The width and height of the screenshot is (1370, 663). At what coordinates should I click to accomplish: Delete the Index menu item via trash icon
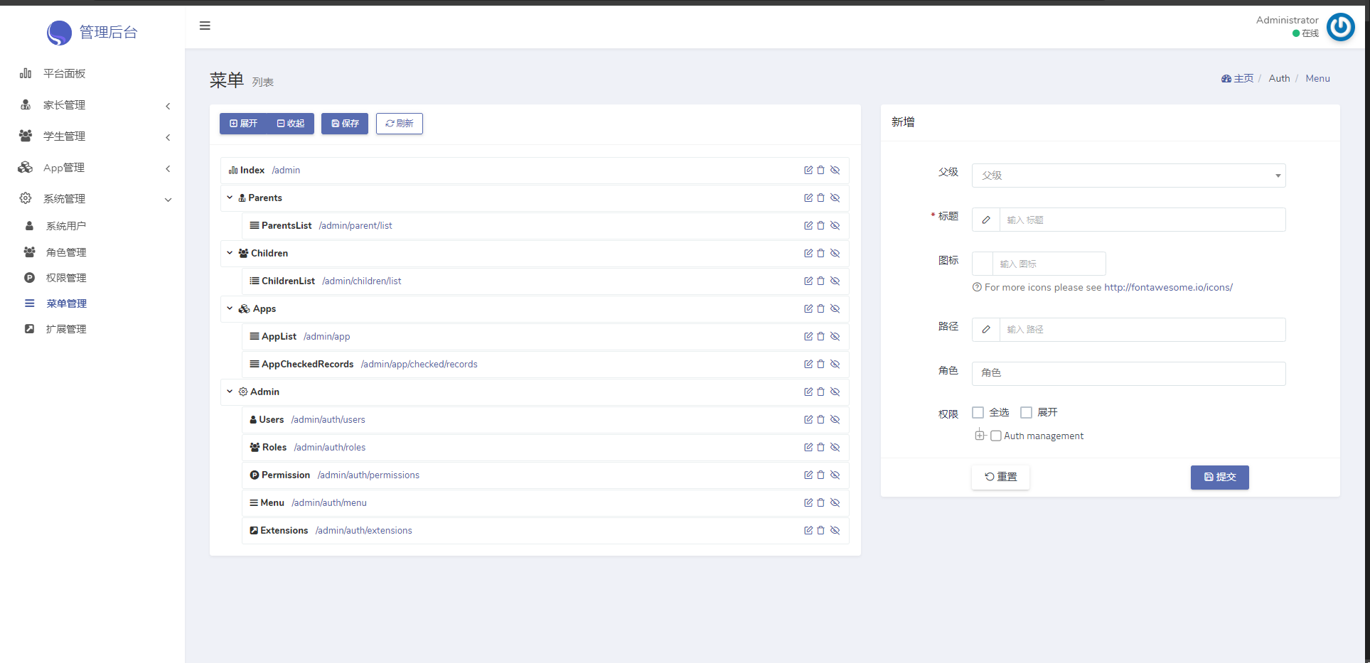820,171
